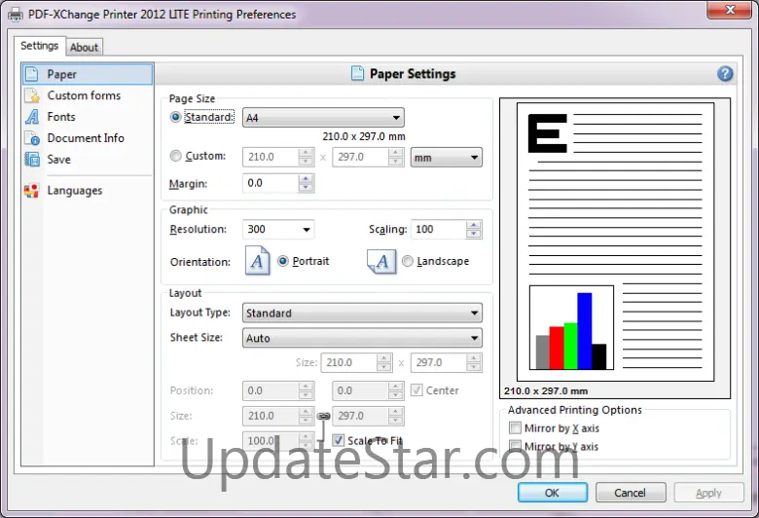Click the Languages flags icon
The width and height of the screenshot is (759, 518).
(31, 191)
